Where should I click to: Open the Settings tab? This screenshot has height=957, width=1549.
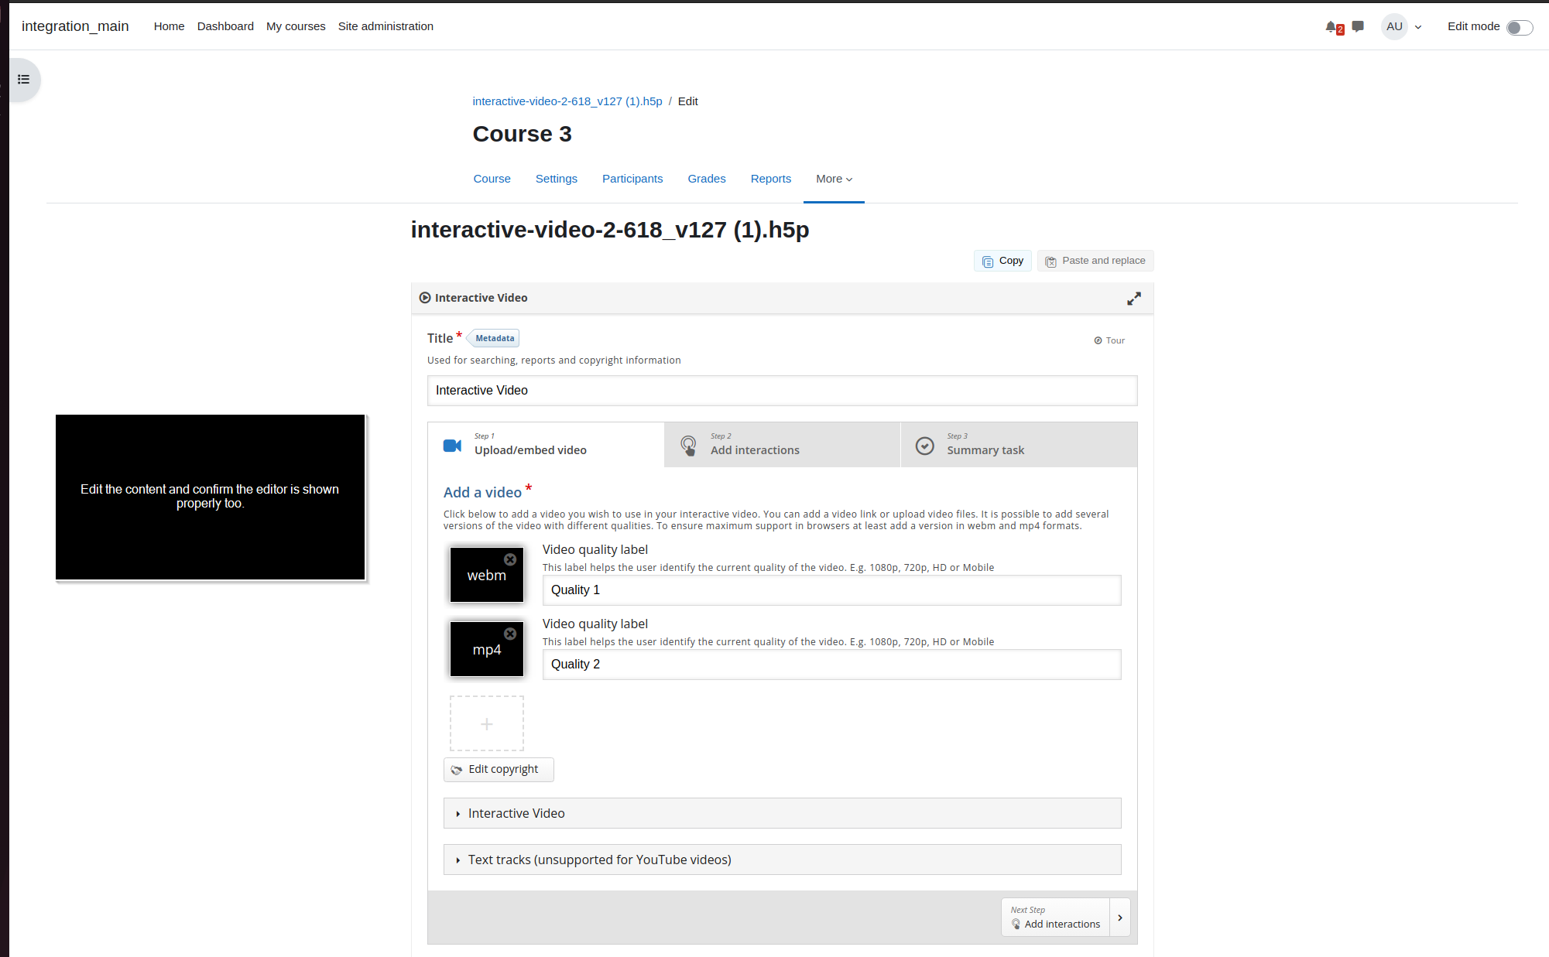(557, 179)
